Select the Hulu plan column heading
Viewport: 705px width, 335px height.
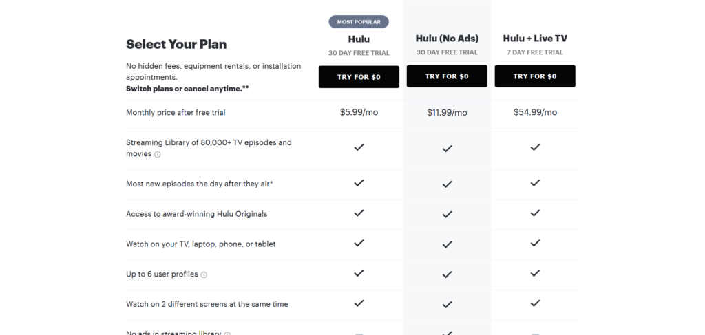pyautogui.click(x=359, y=39)
